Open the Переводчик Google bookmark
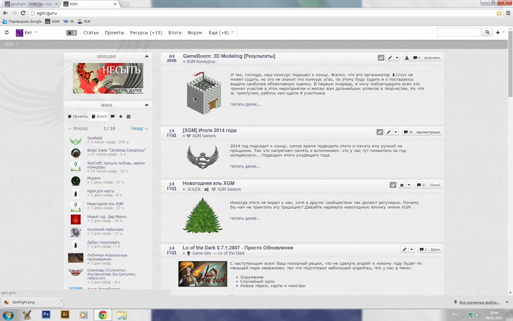Screen dimensions: 513x321 22,21
